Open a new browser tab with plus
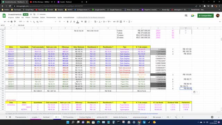This screenshot has height=125, width=222. click(x=86, y=2)
